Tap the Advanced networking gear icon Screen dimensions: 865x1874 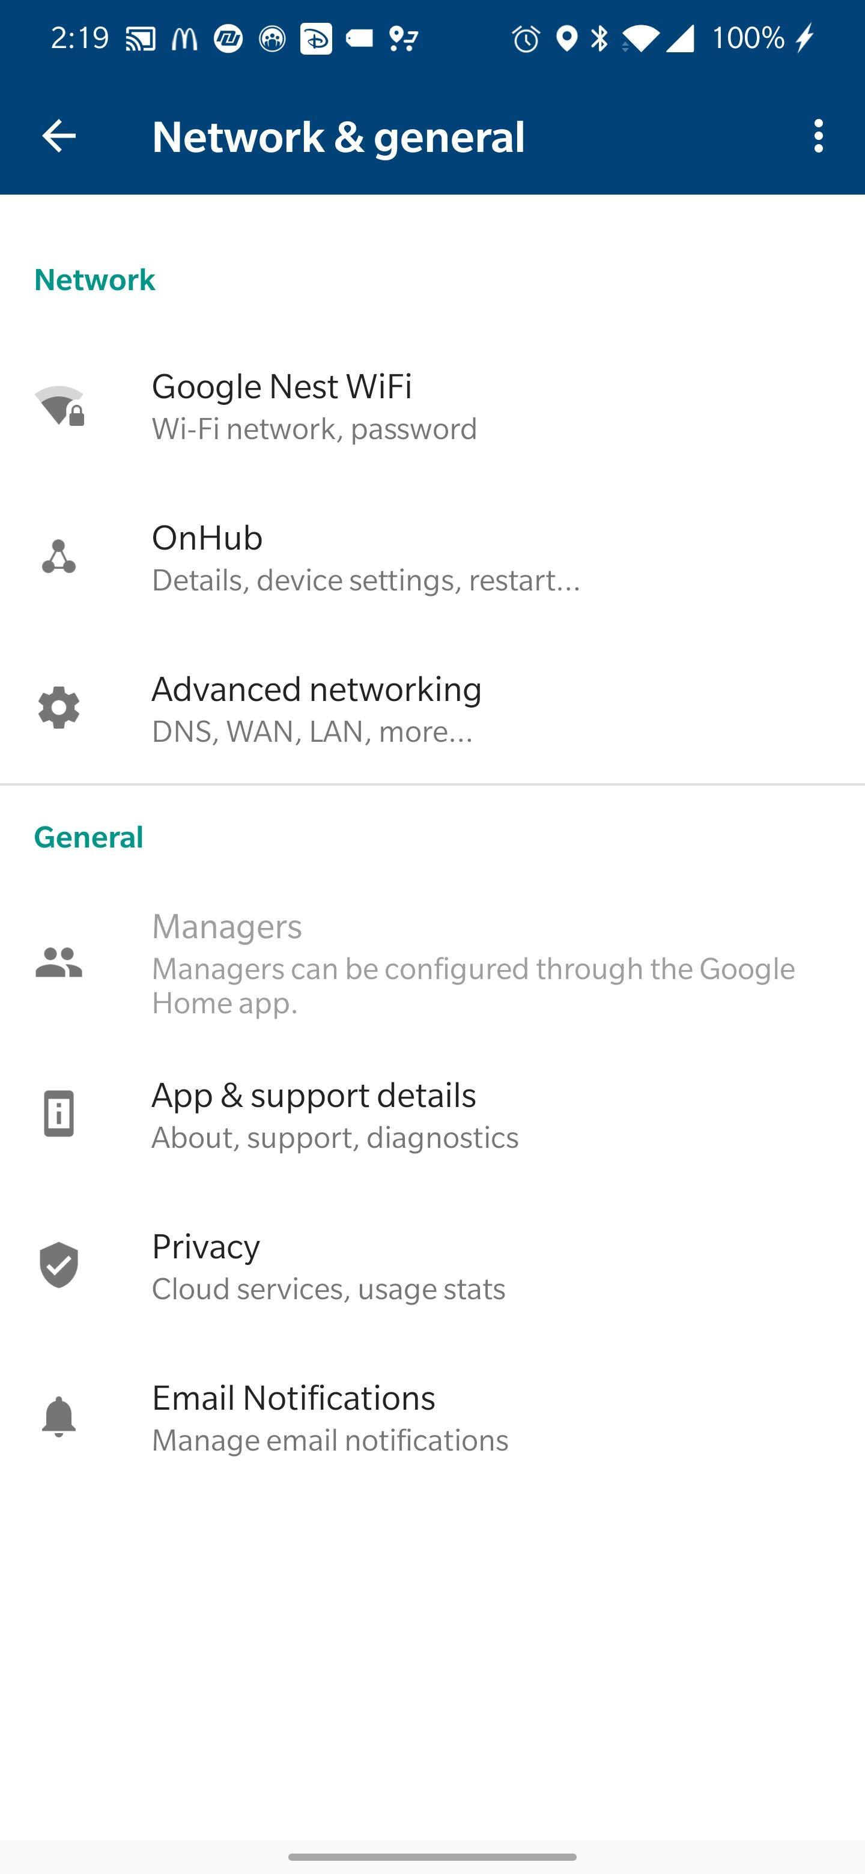(59, 709)
